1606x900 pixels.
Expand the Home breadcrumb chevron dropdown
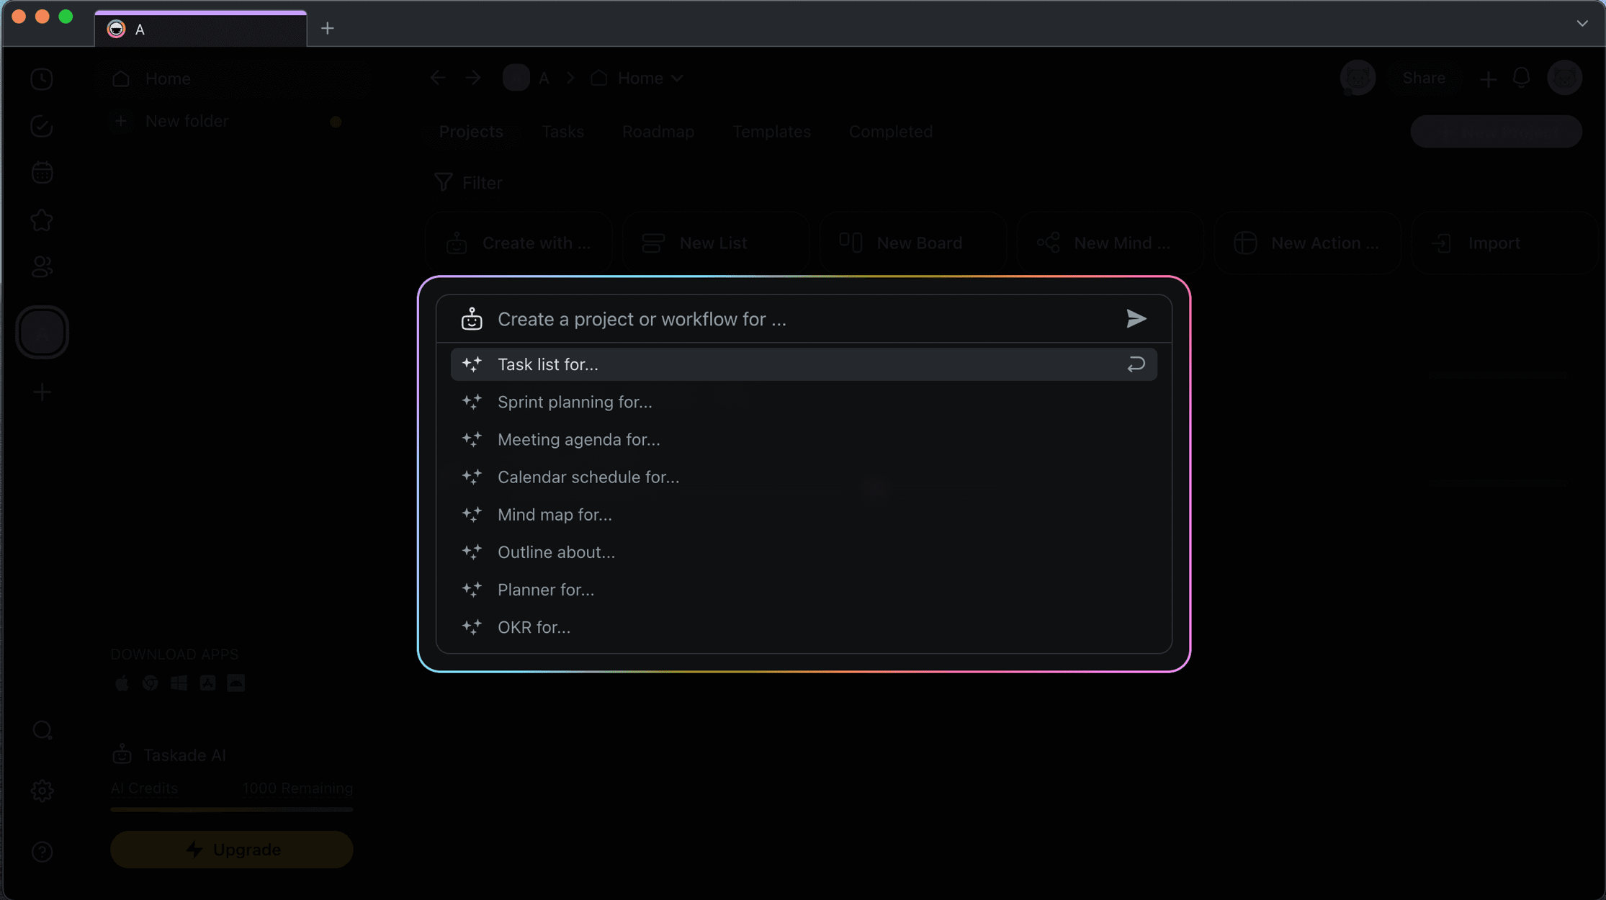(676, 78)
